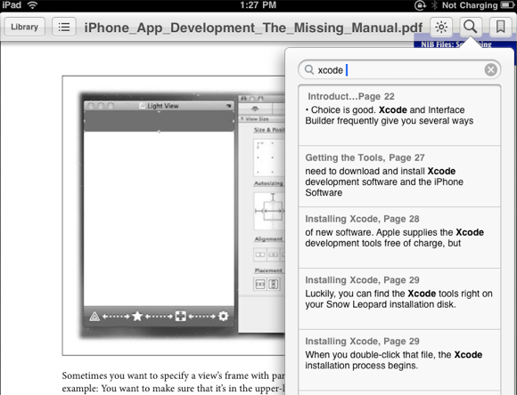Viewport: 517px width, 395px height.
Task: Tap the gear icon in figure toolbar
Action: [x=223, y=317]
